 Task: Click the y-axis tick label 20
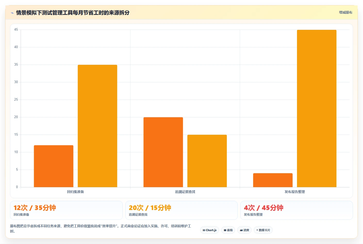(16, 117)
